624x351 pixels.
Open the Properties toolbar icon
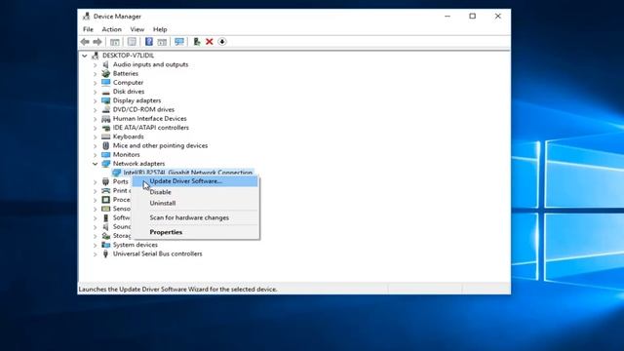click(x=132, y=42)
